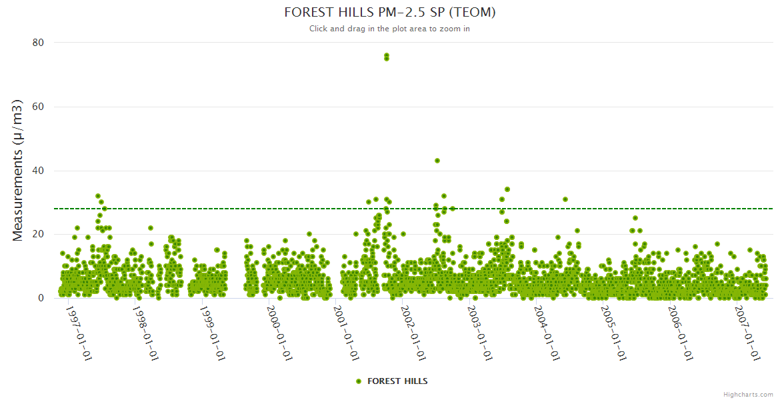Toggle the FOREST HILLS series legend label

[397, 381]
